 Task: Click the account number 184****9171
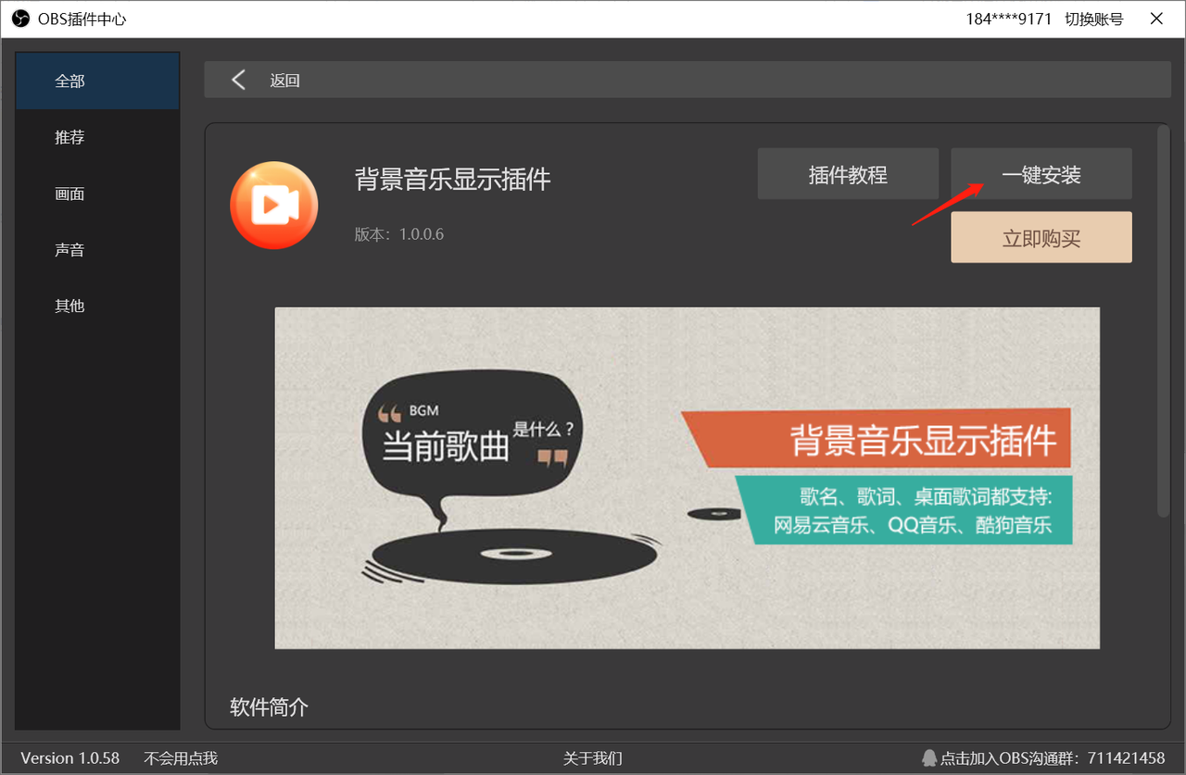(1009, 19)
